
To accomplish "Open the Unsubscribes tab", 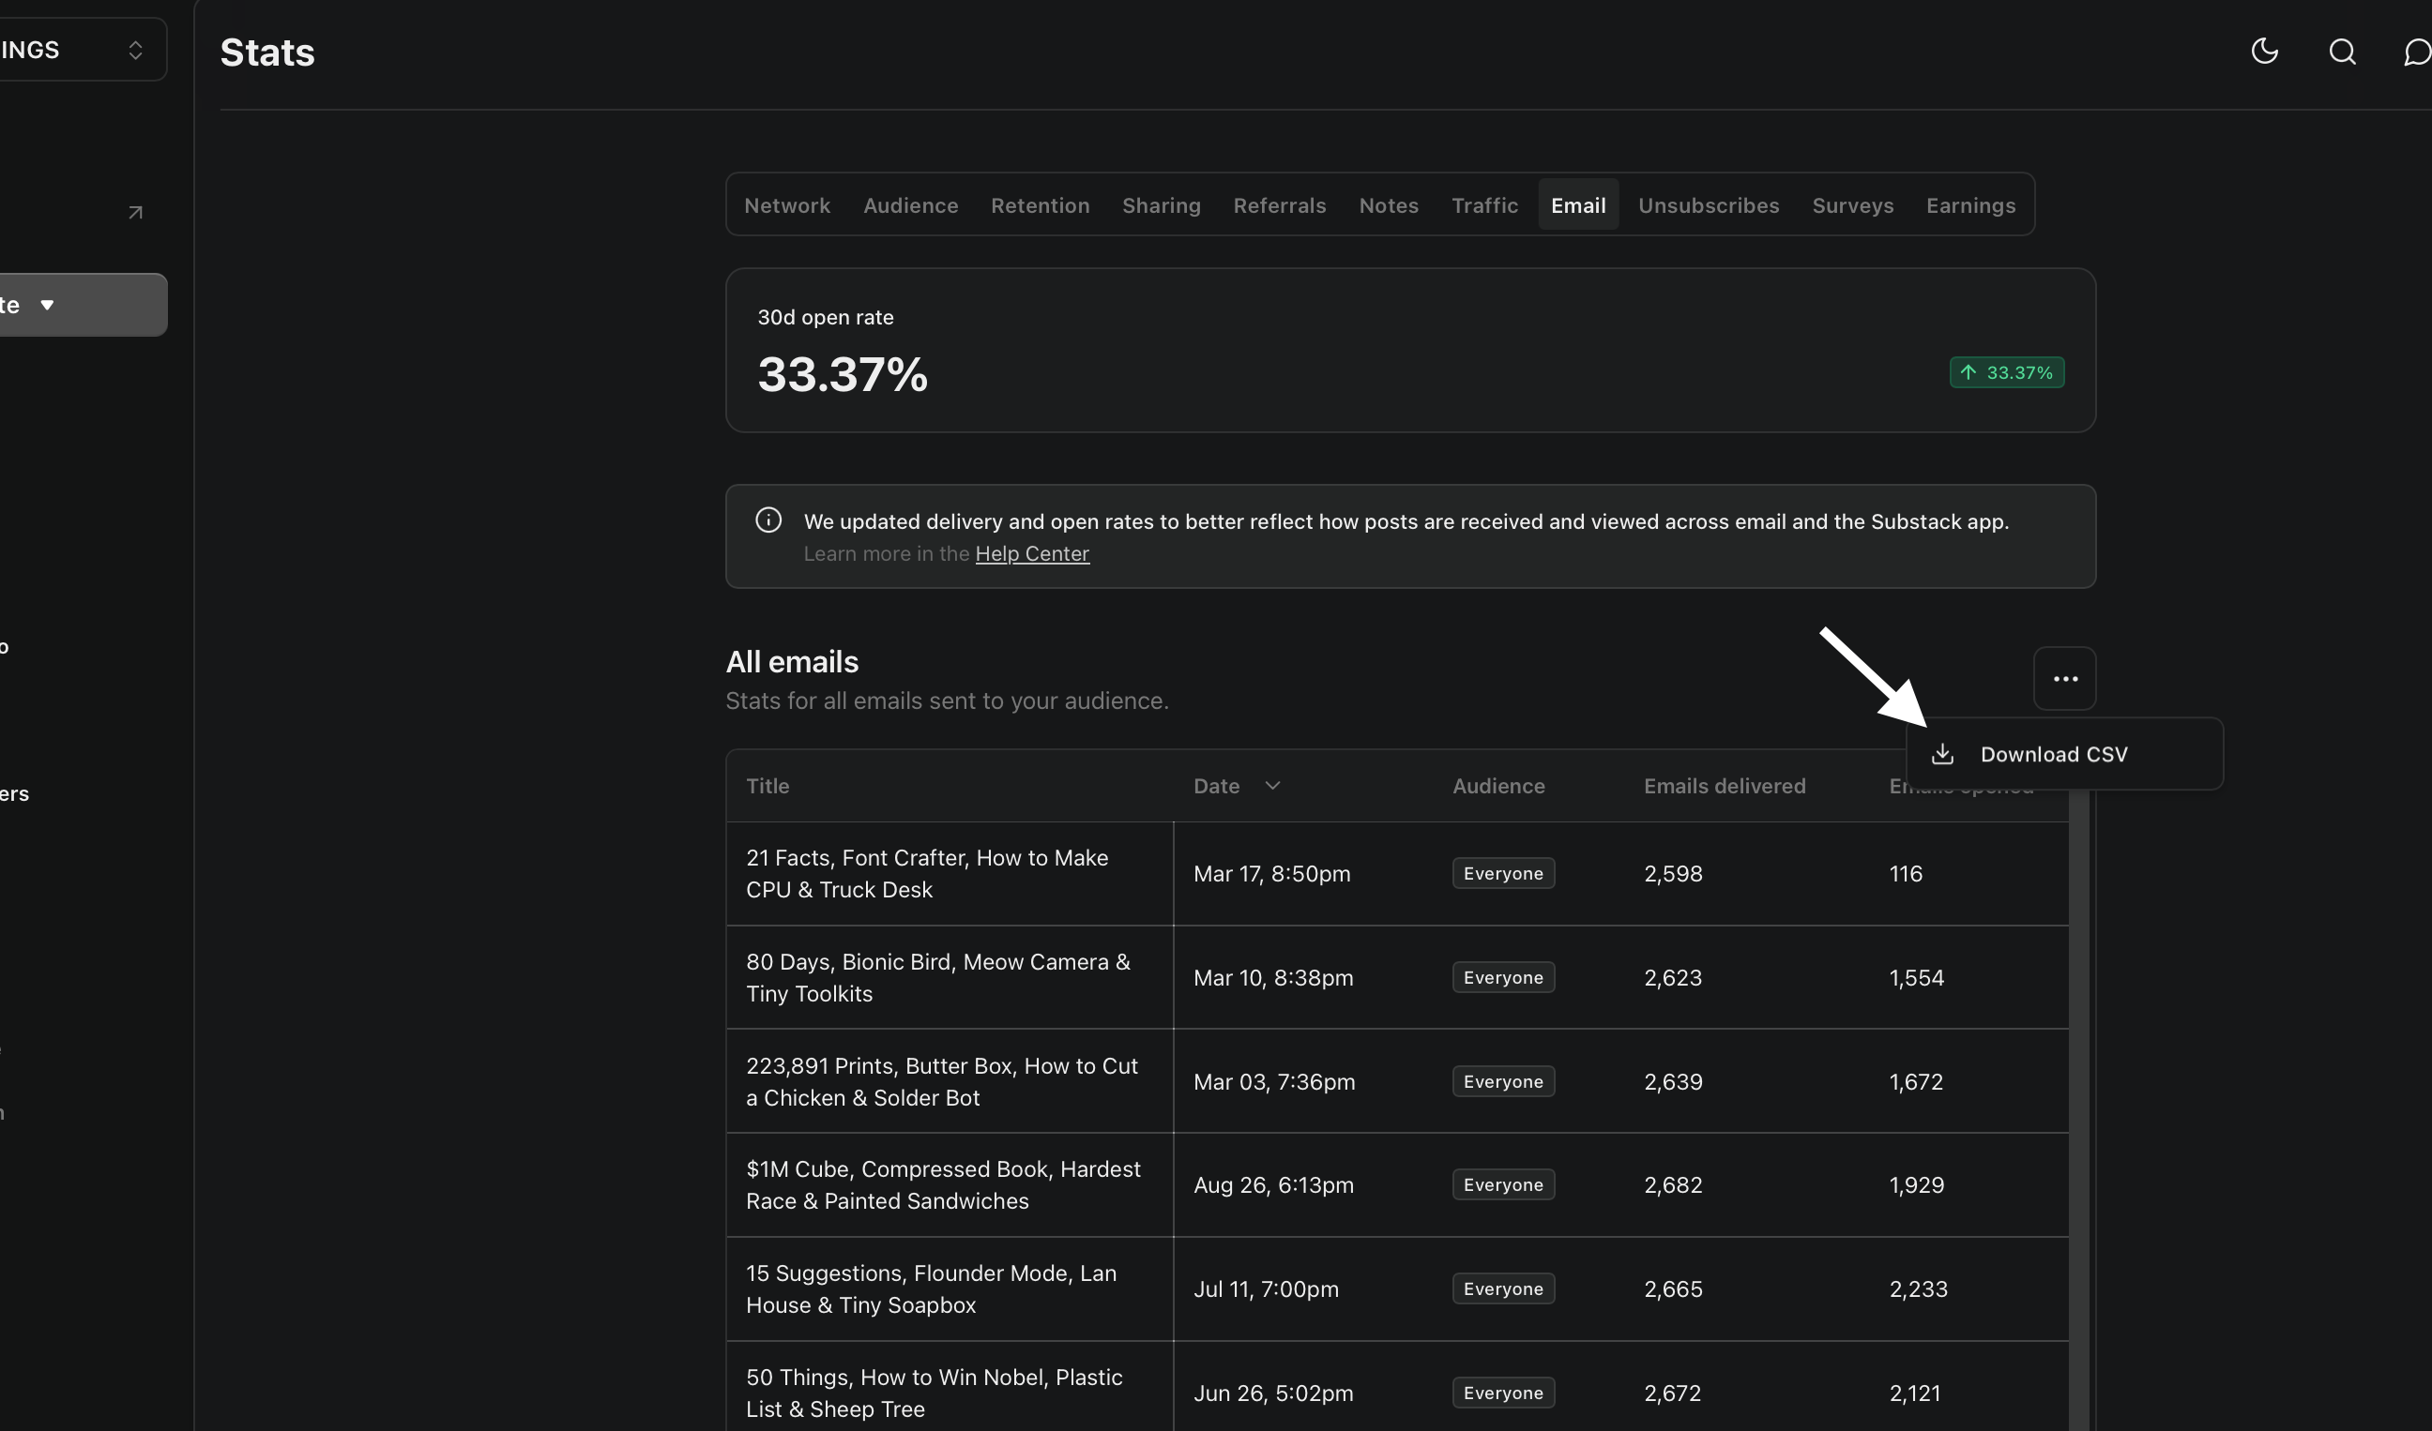I will pyautogui.click(x=1708, y=204).
